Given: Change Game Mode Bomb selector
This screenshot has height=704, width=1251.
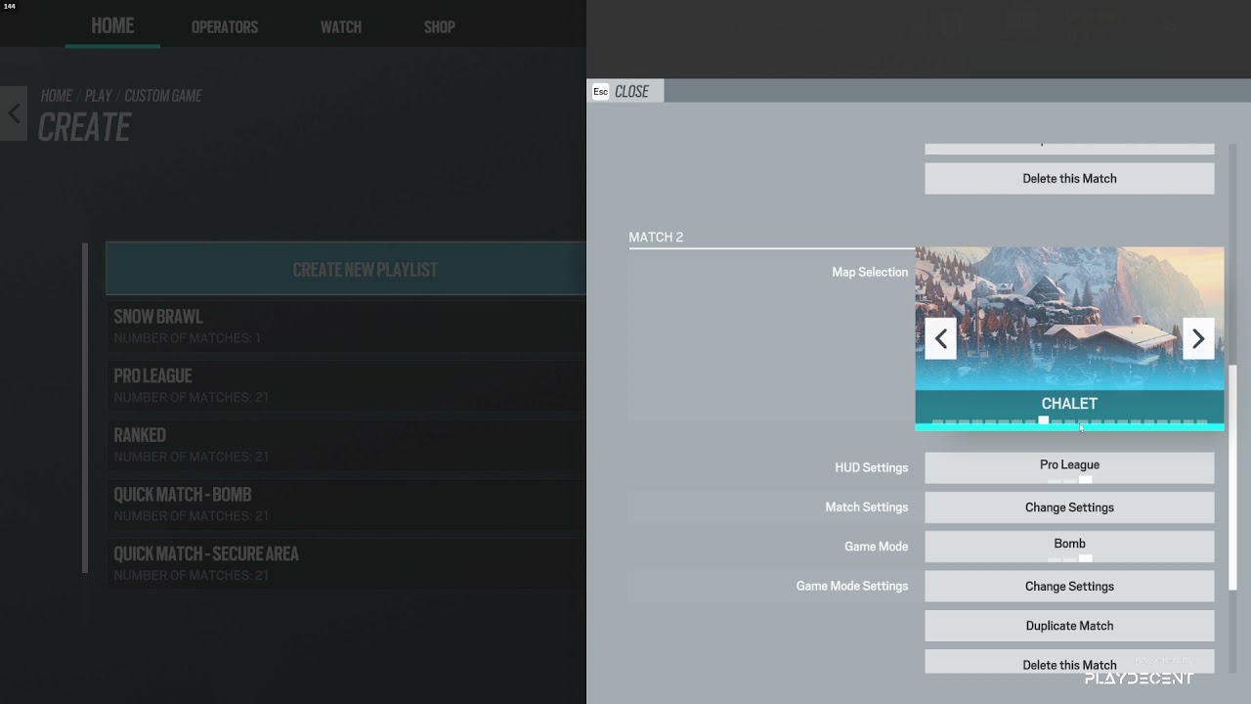Looking at the screenshot, I should click(1069, 547).
